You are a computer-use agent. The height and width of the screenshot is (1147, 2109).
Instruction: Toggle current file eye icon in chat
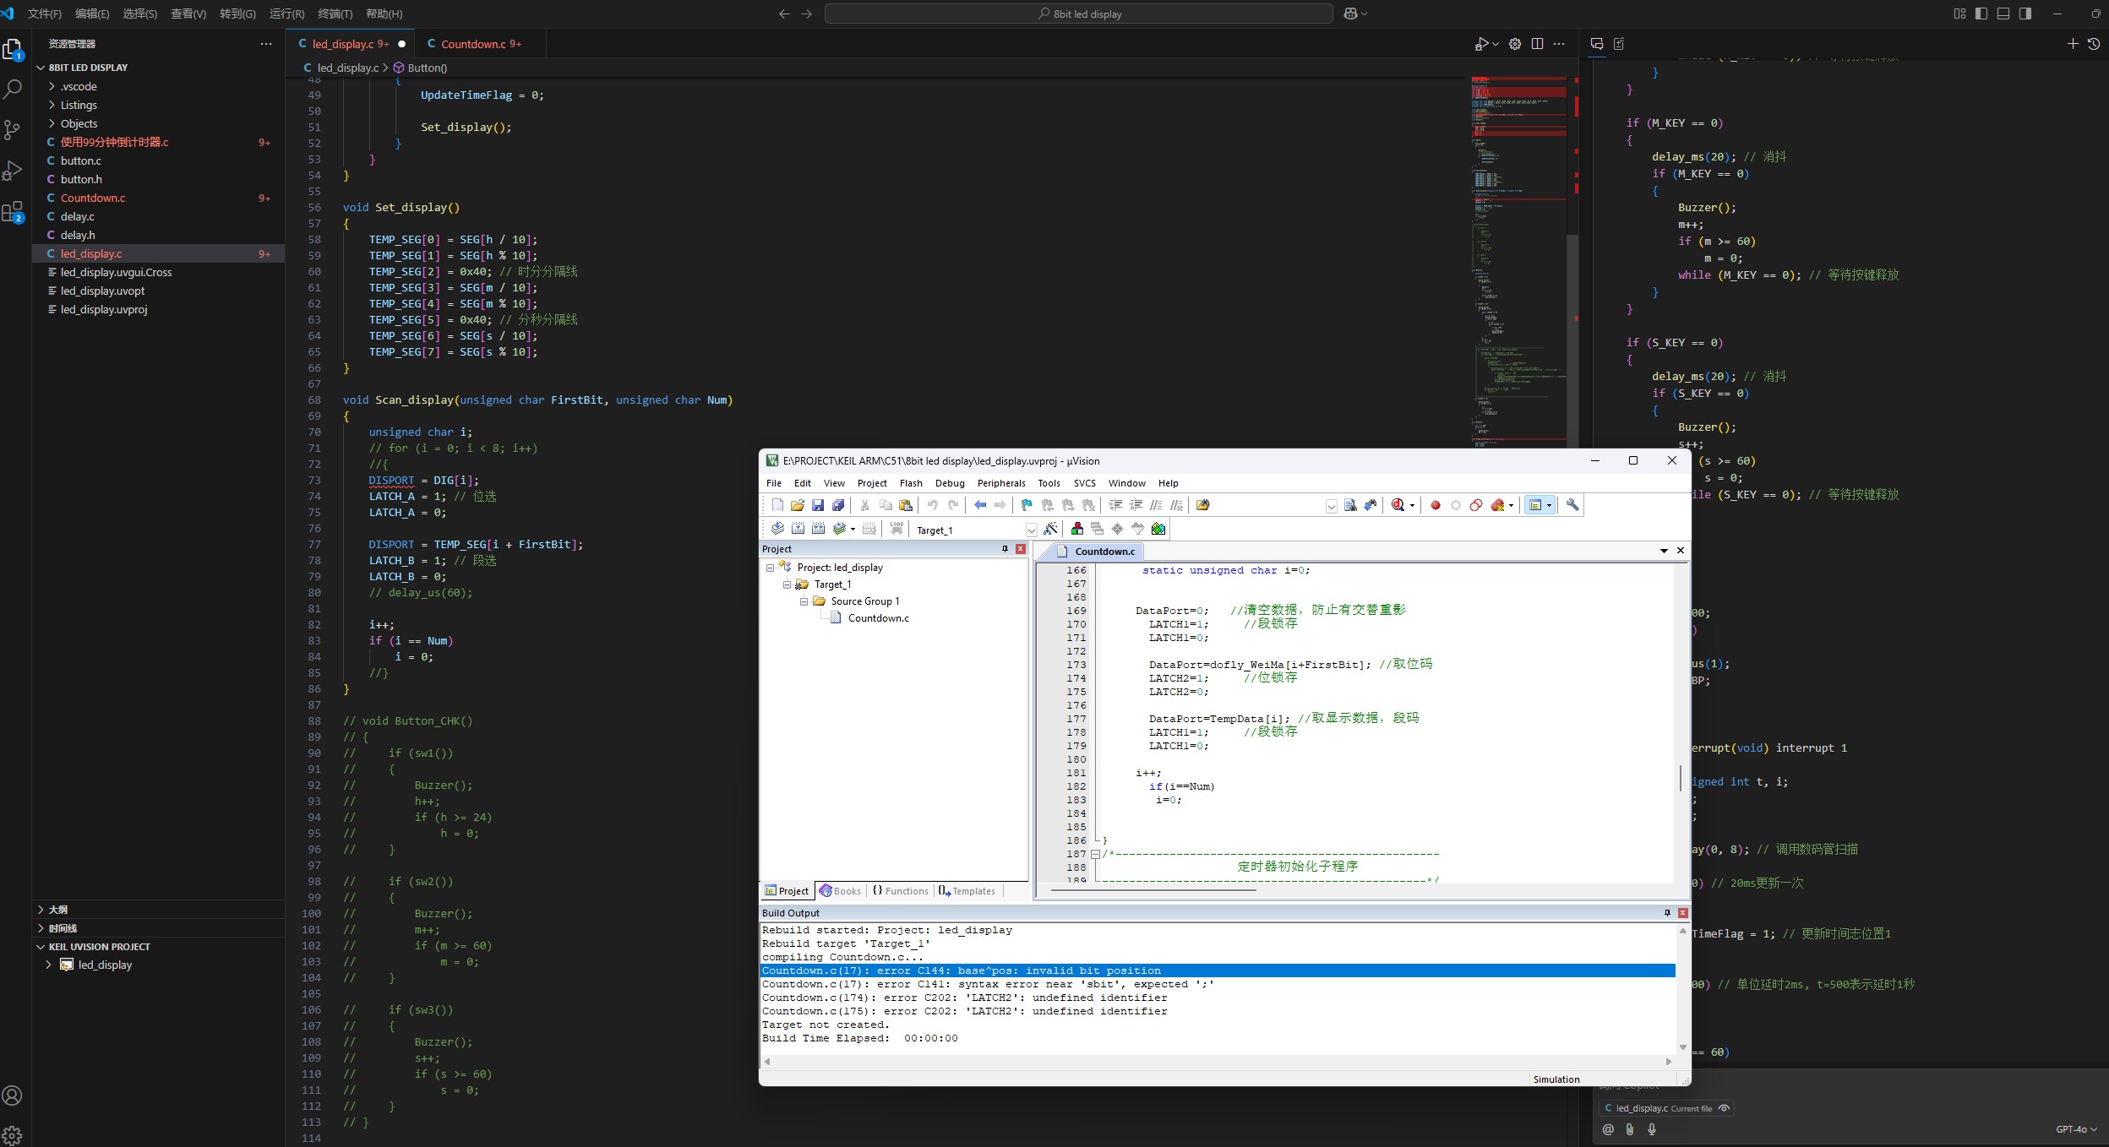tap(1725, 1108)
